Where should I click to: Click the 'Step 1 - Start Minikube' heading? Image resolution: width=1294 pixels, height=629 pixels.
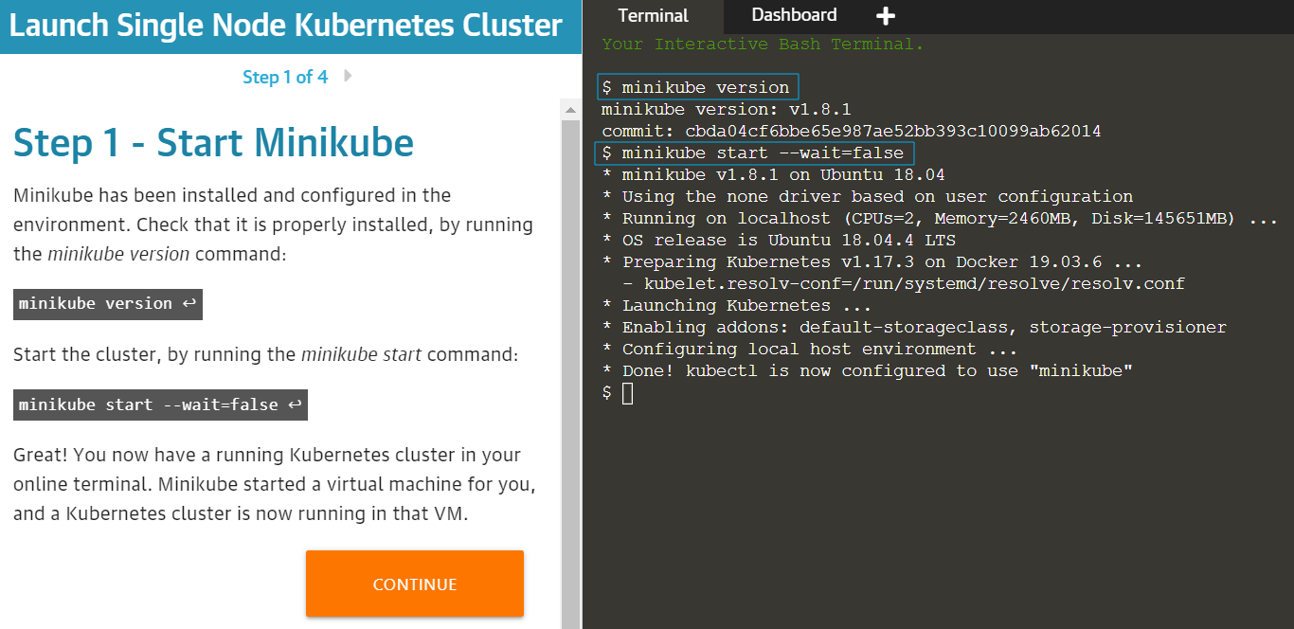[214, 143]
